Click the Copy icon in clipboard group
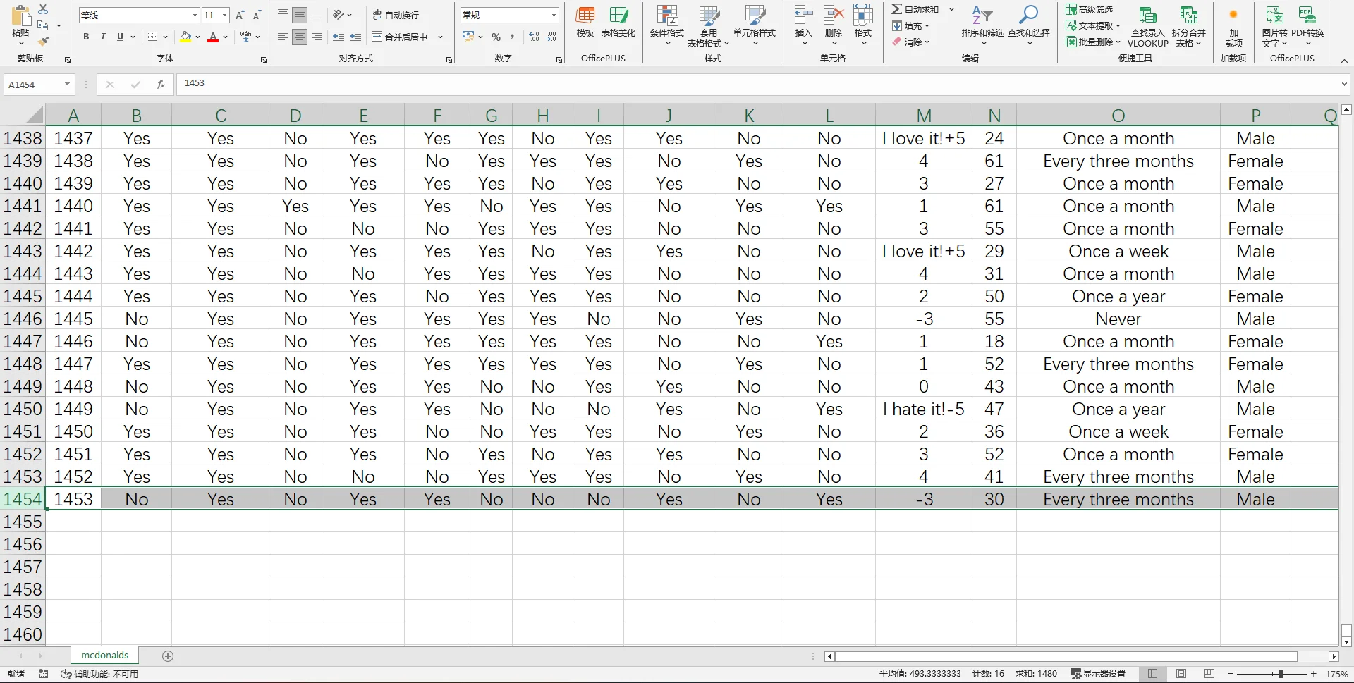Viewport: 1354px width, 683px height. (x=43, y=25)
